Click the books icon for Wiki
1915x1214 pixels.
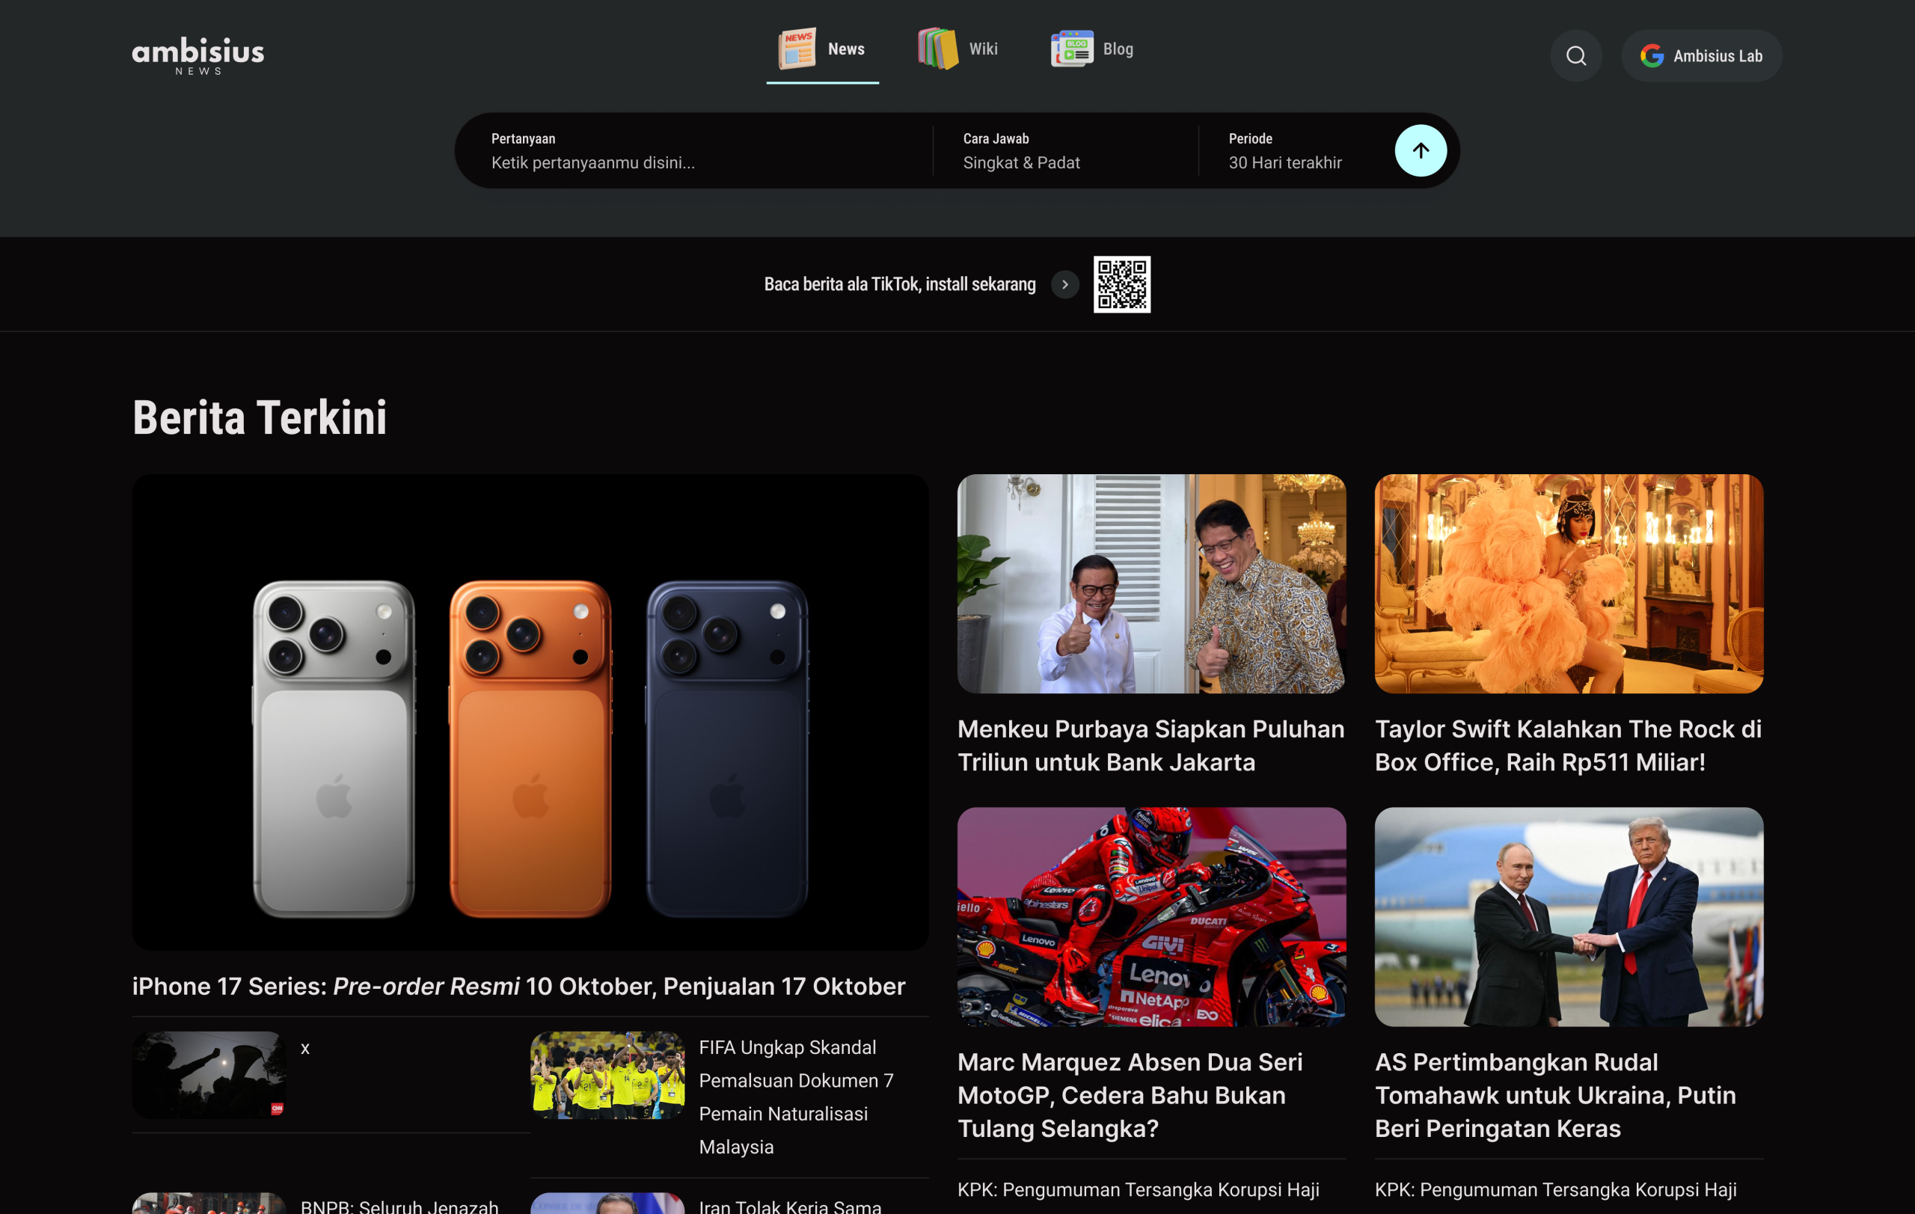[x=937, y=49]
